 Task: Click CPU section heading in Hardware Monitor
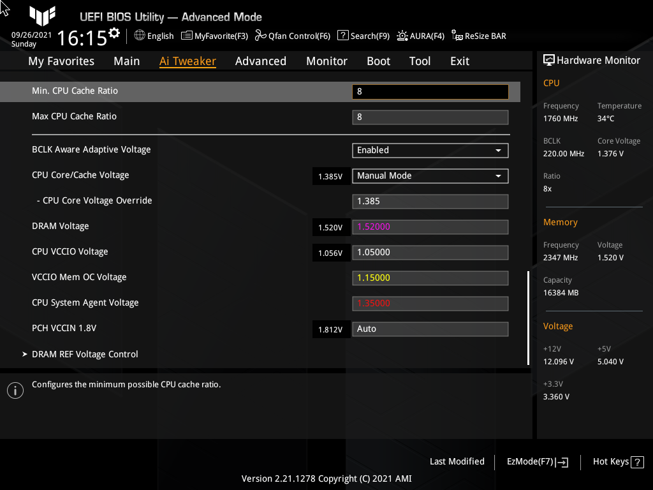point(551,83)
